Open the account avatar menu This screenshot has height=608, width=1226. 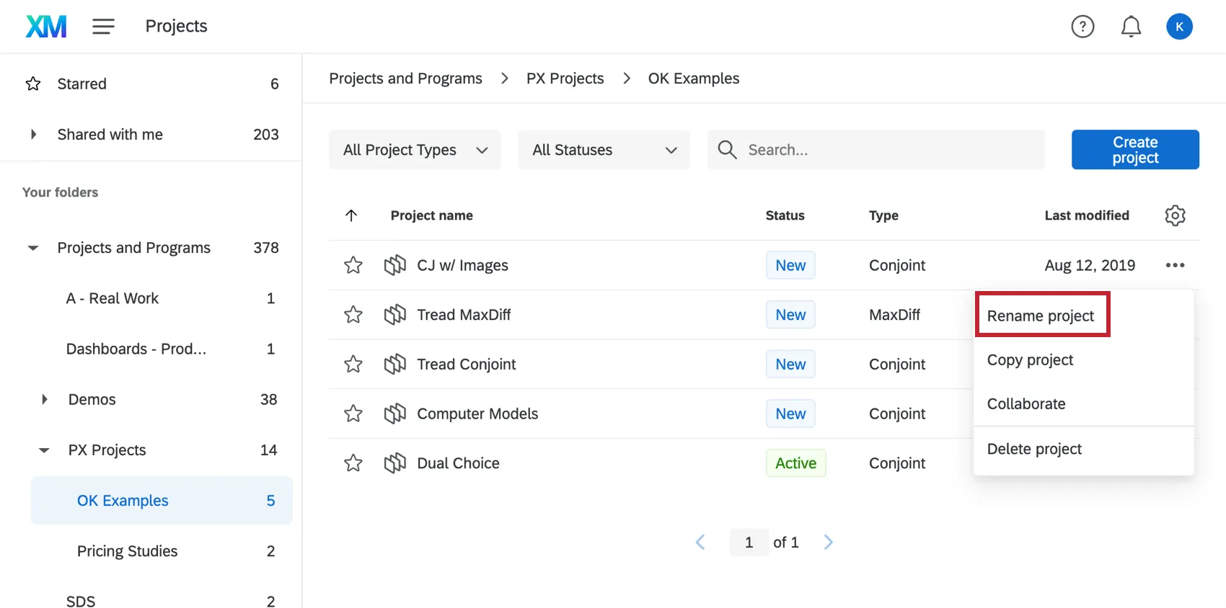1179,27
